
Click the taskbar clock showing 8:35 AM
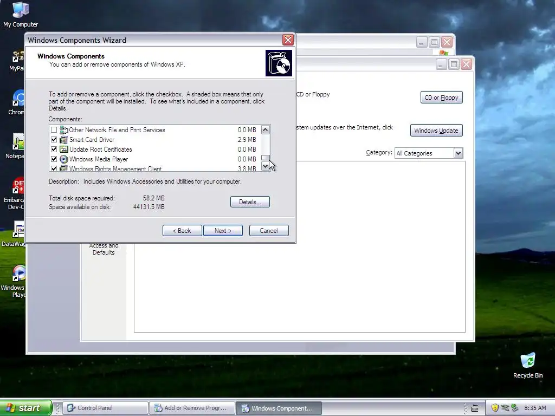point(535,408)
